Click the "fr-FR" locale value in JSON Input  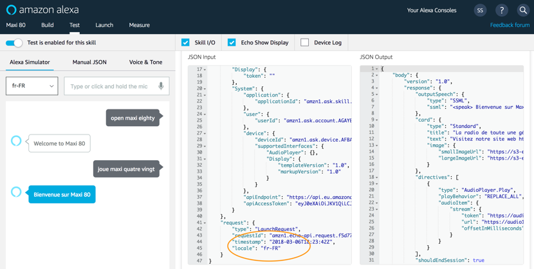point(270,248)
